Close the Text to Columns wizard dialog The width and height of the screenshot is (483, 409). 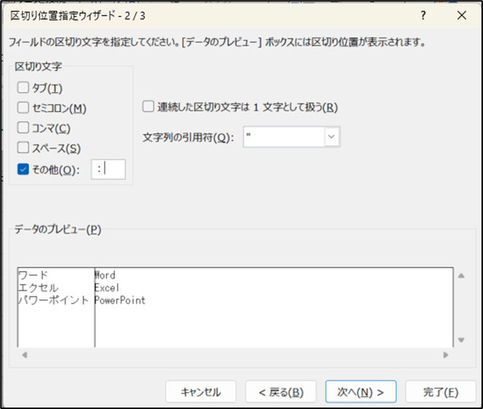pyautogui.click(x=461, y=15)
